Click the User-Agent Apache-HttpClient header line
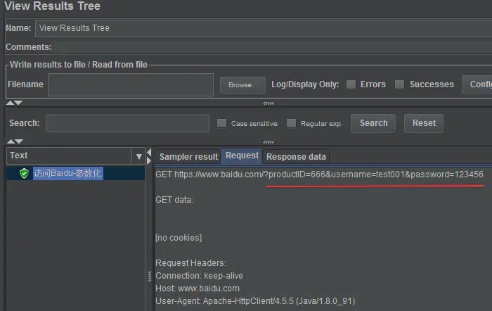The width and height of the screenshot is (492, 311). pyautogui.click(x=255, y=301)
